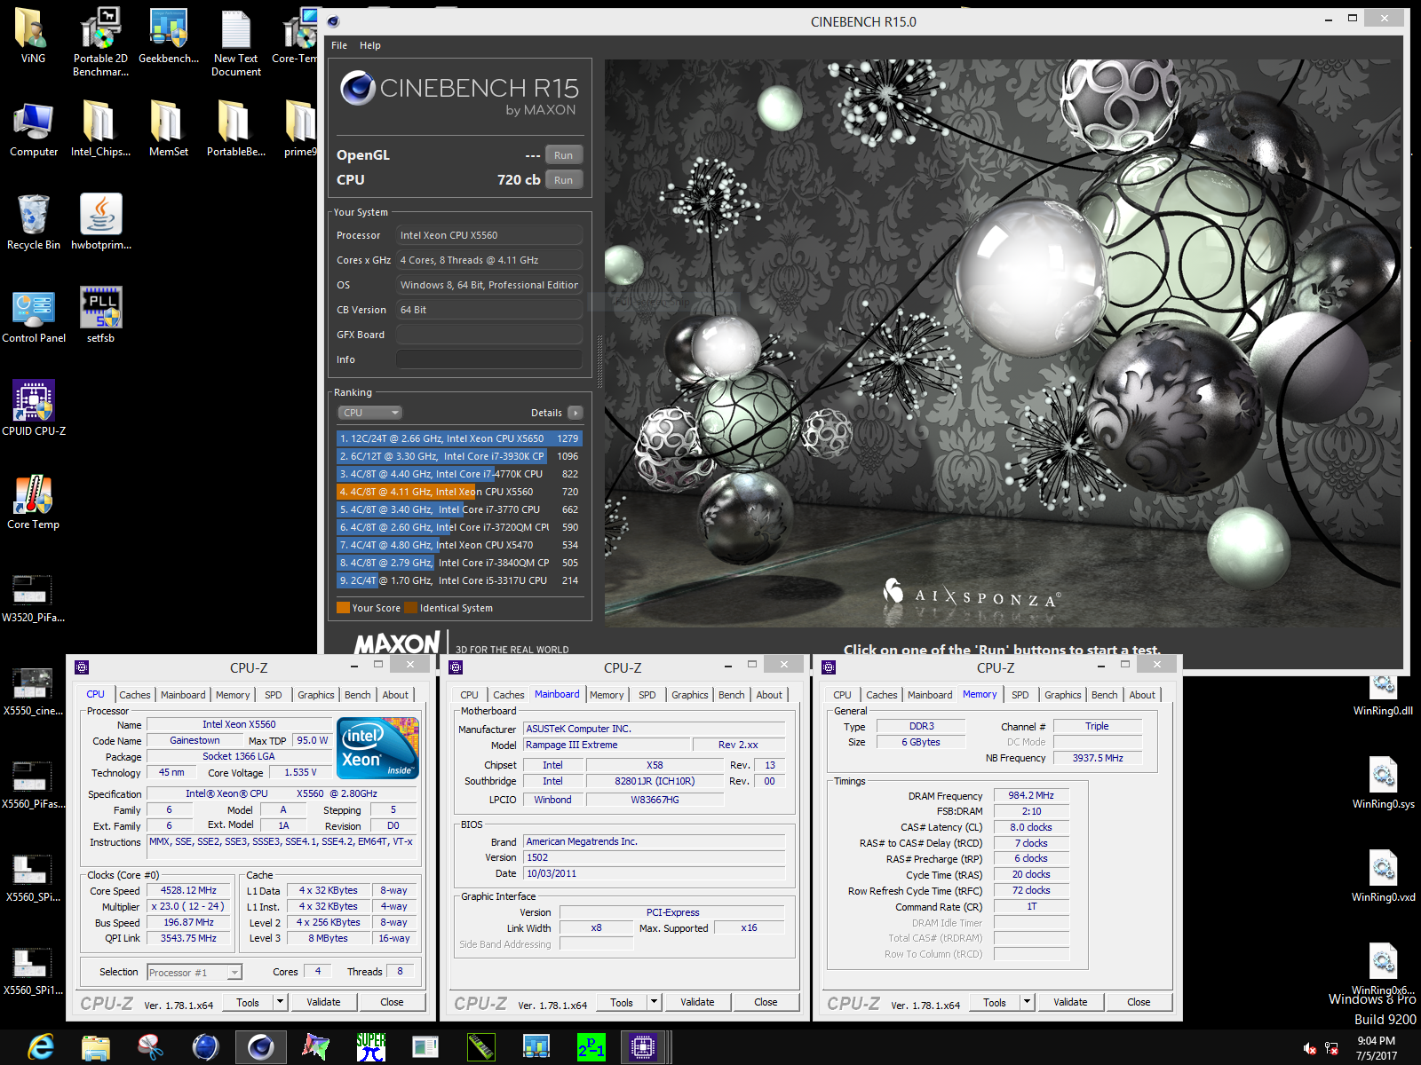The width and height of the screenshot is (1421, 1065).
Task: Open WinRing0.vxd file on desktop
Action: coord(1383,874)
